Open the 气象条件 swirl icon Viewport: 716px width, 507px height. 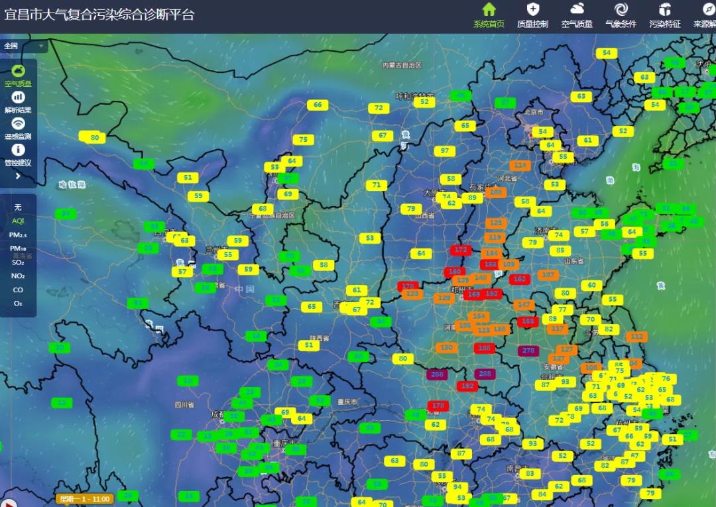pos(621,11)
